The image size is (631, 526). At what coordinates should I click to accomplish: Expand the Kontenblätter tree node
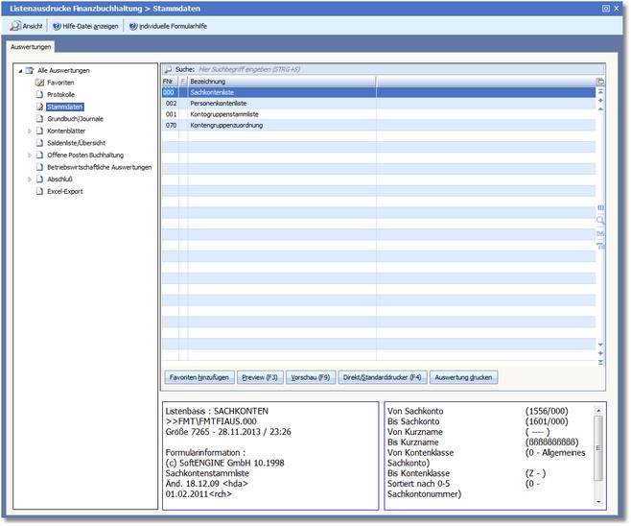tap(30, 131)
